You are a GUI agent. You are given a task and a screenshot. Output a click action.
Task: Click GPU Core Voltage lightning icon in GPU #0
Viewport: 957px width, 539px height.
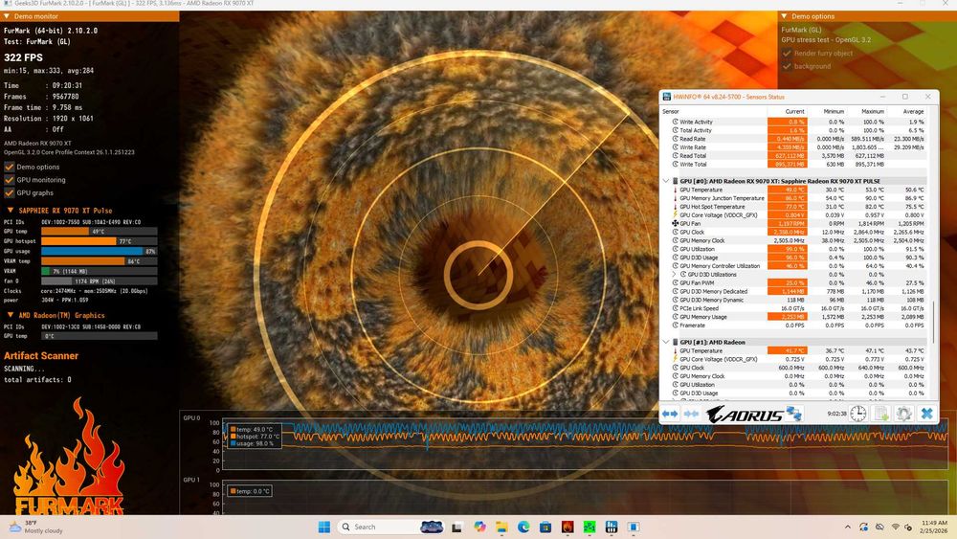tap(675, 214)
